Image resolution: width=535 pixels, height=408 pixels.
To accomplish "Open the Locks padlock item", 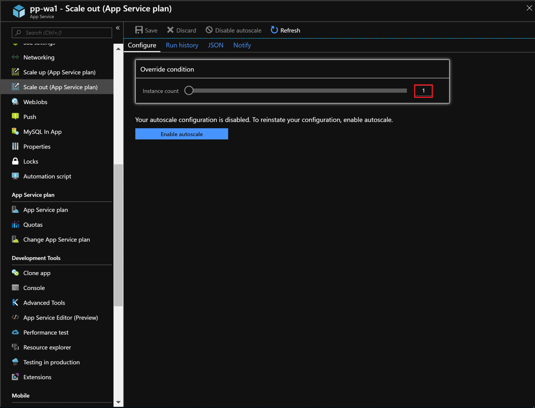I will point(30,161).
